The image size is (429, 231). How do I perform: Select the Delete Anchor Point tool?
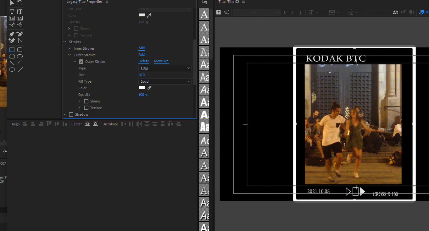tap(20, 34)
